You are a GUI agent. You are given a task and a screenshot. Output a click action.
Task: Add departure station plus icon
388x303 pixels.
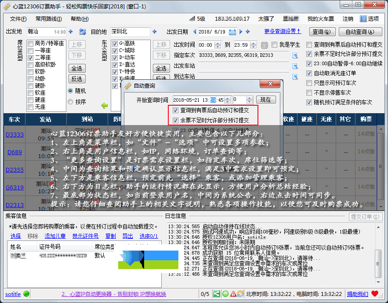pos(71,32)
